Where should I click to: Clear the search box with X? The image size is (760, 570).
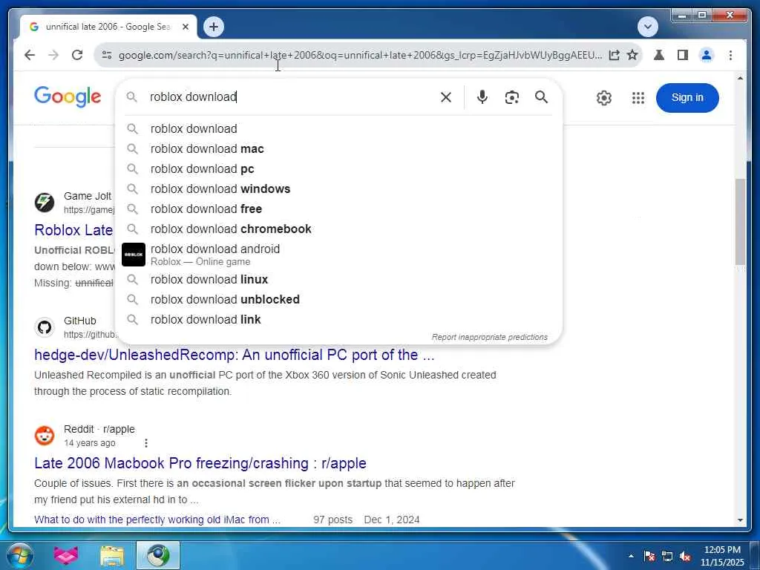click(x=446, y=97)
